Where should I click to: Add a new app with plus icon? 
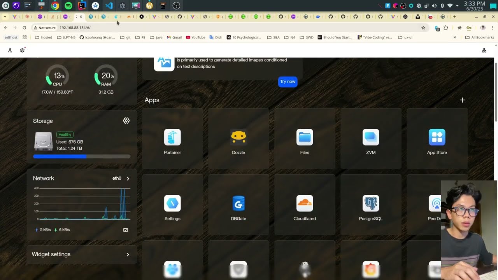click(x=462, y=100)
